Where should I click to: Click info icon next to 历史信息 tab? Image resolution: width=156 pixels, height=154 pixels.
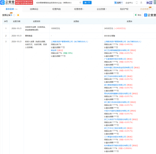click(x=152, y=9)
